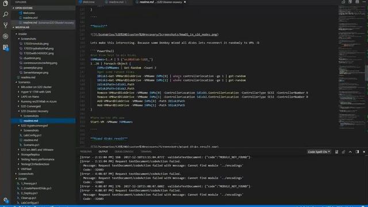Open the ServerManager.png file

[36, 72]
